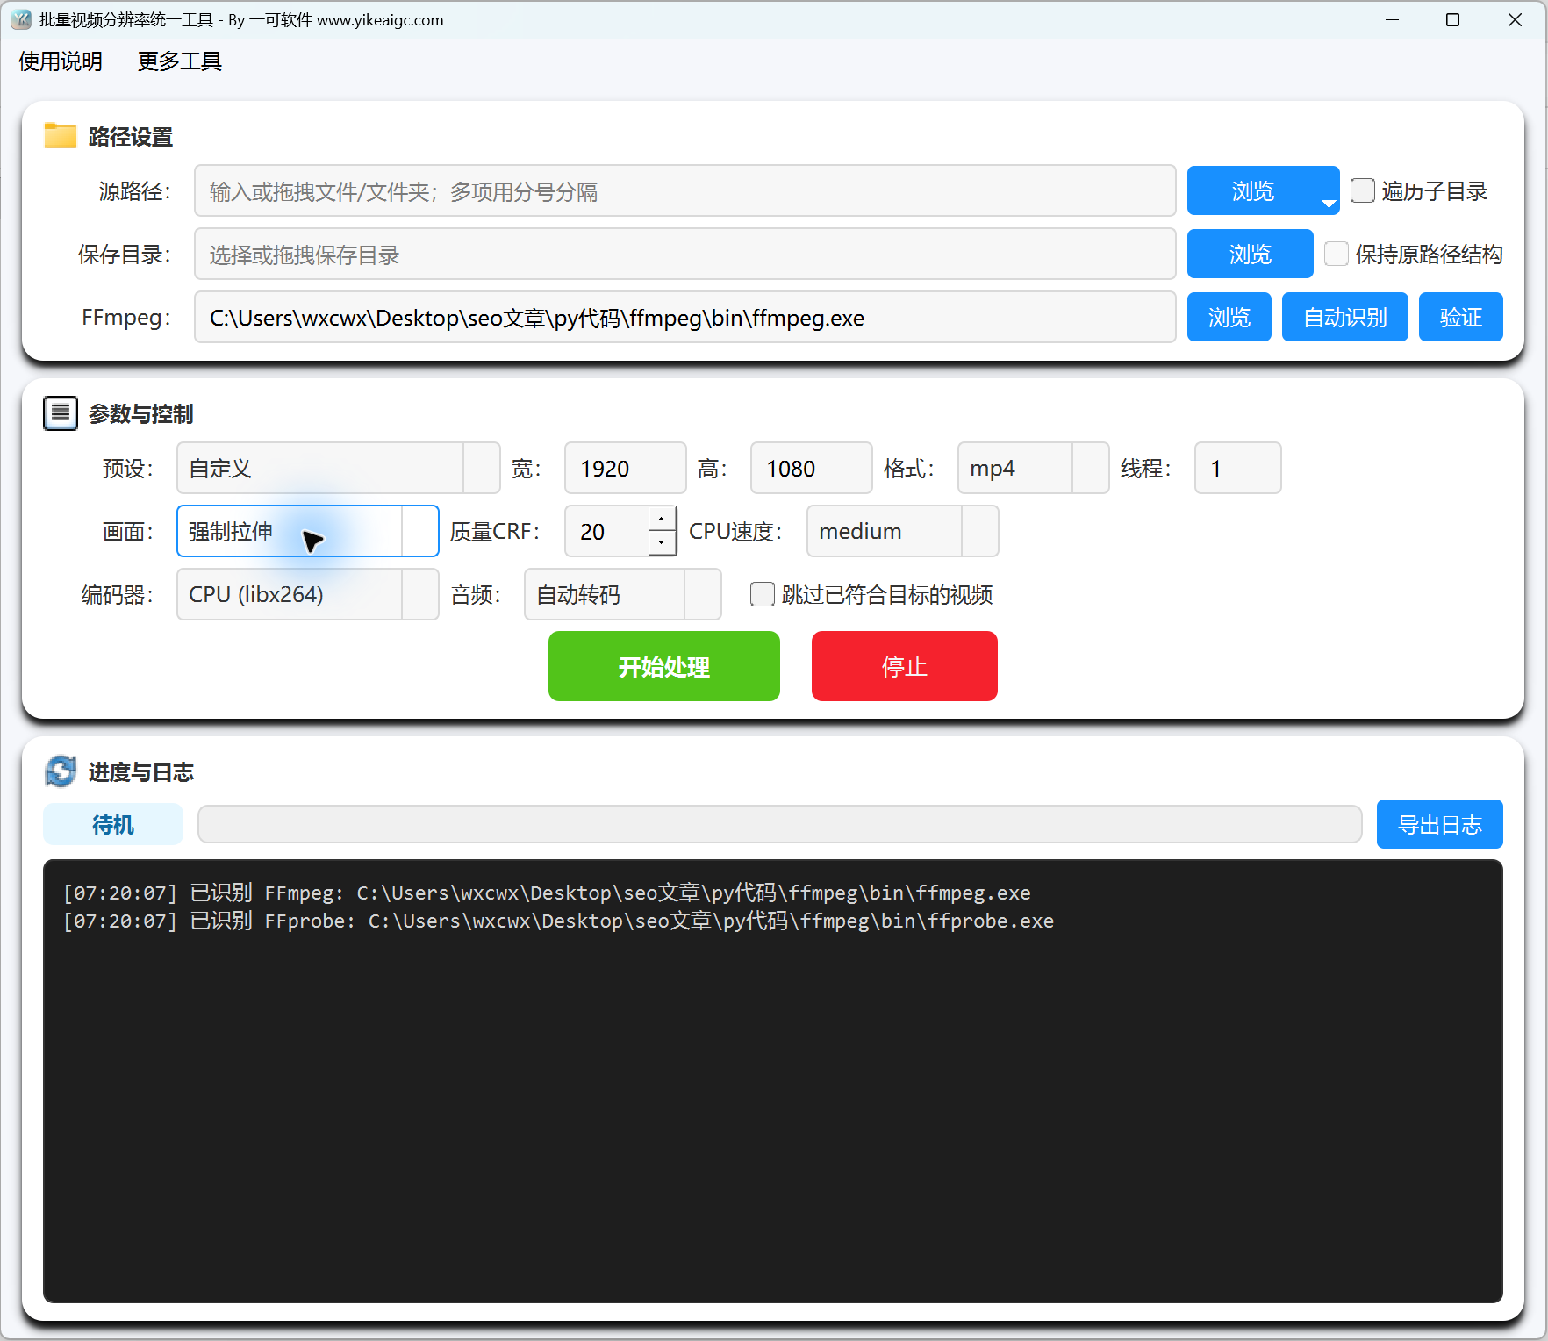Viewport: 1548px width, 1341px height.
Task: Click the 高 height field showing 1080
Action: [x=812, y=468]
